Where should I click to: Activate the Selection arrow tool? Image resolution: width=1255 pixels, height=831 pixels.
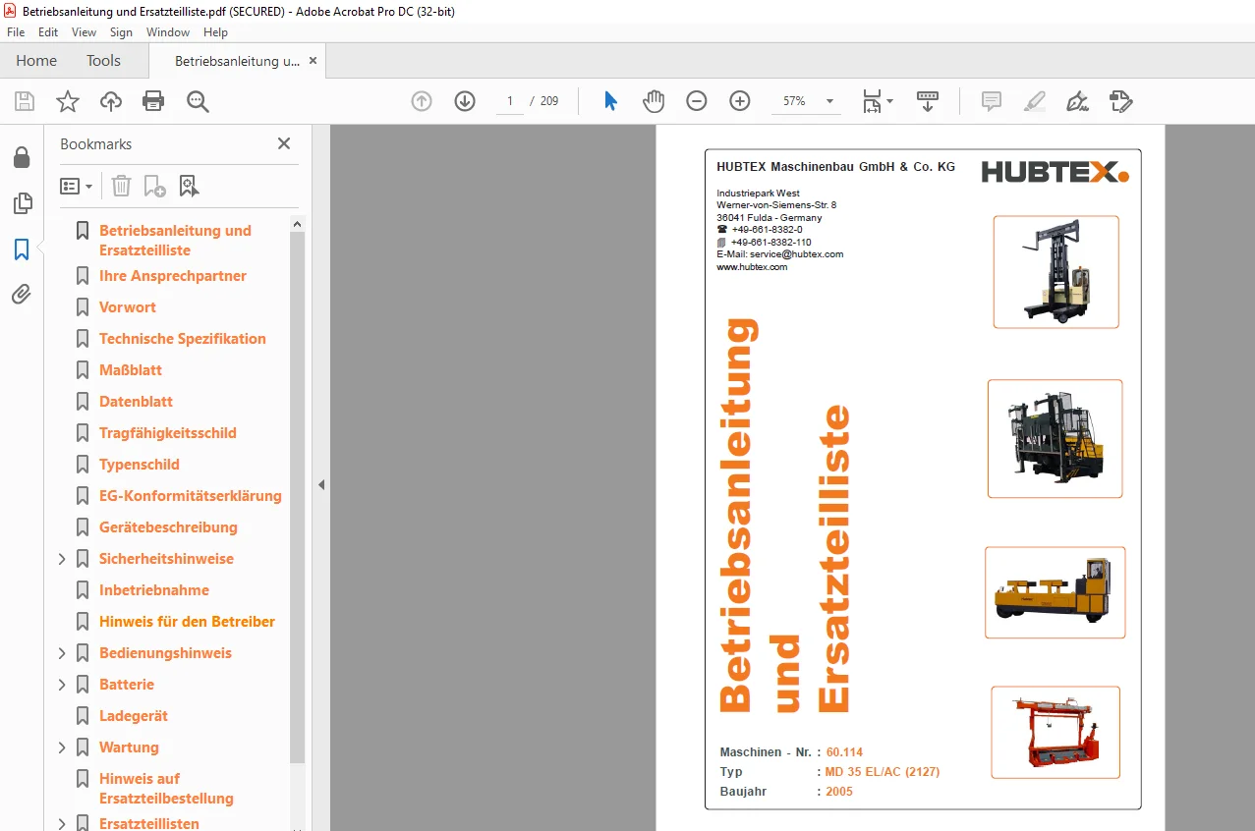click(x=610, y=101)
